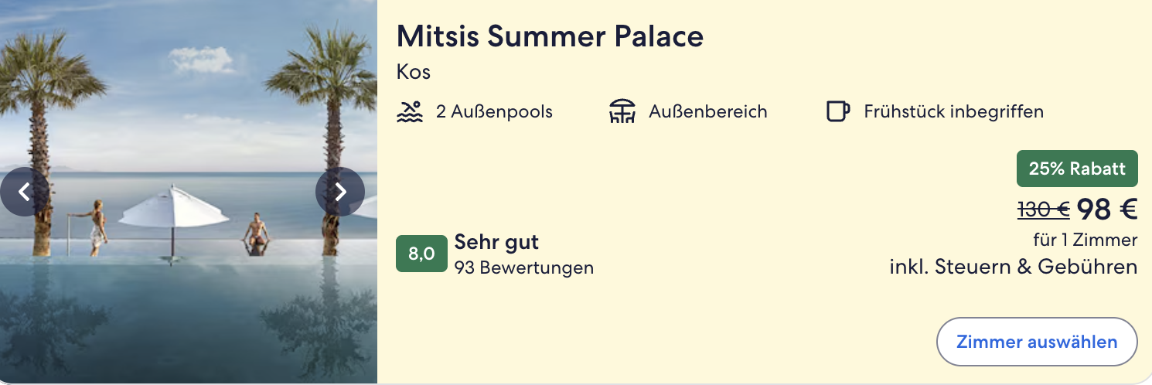Click the Kos location text
Screen dimensions: 1152x385
414,73
